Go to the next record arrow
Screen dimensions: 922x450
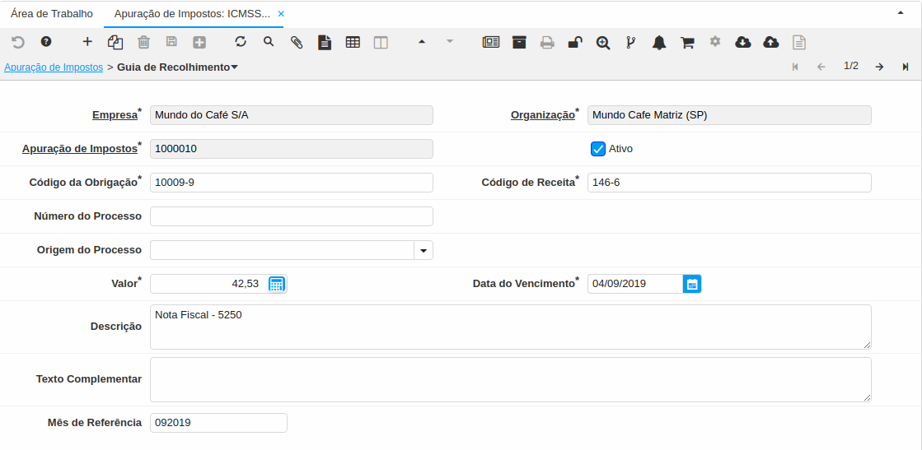[879, 67]
